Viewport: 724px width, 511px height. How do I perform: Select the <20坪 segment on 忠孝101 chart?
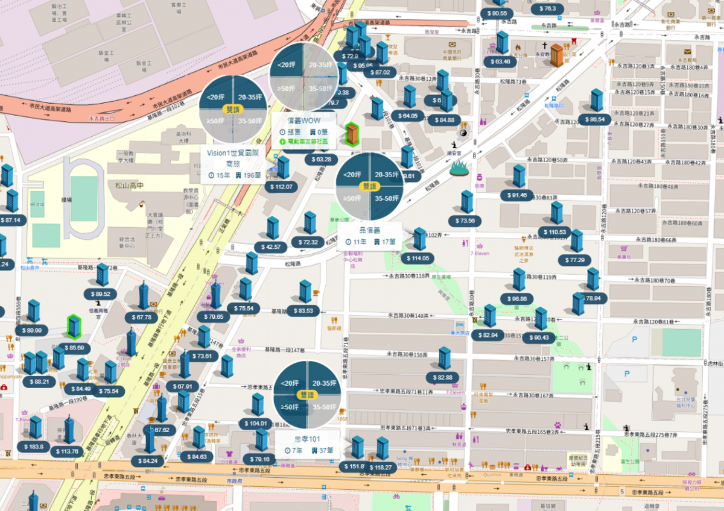[x=290, y=383]
